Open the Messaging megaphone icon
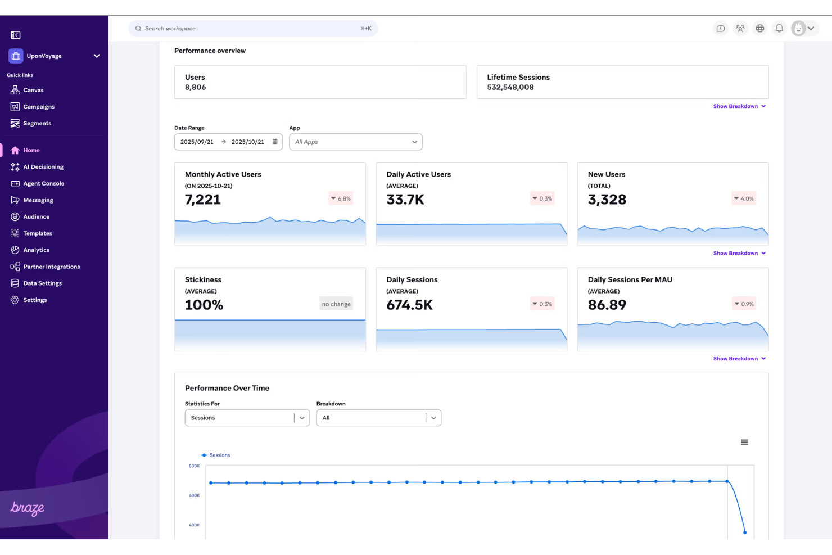Screen dimensions: 832x555 click(x=15, y=200)
